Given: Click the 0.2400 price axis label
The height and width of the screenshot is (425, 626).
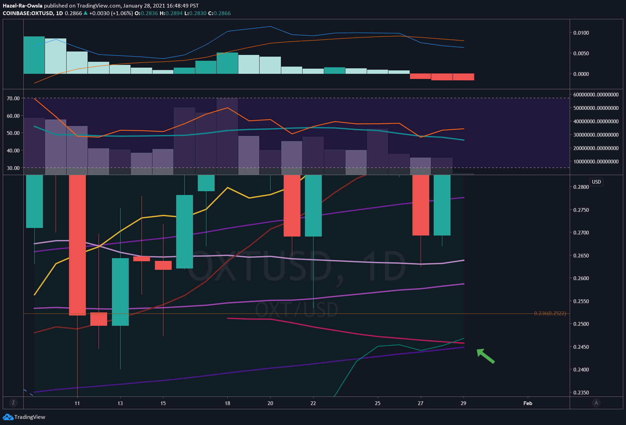Looking at the screenshot, I should [581, 369].
